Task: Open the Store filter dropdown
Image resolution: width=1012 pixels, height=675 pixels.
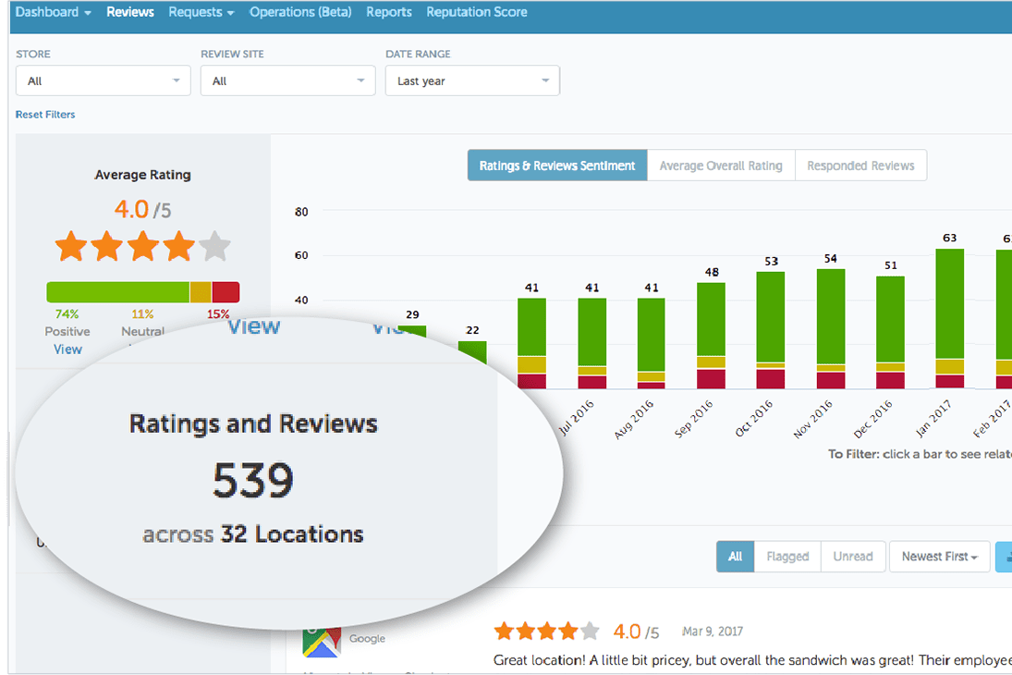Action: coord(104,81)
